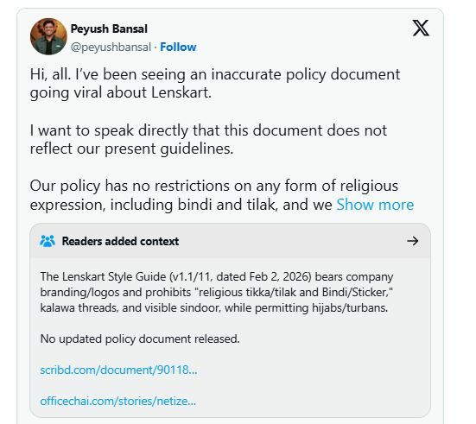The height and width of the screenshot is (424, 476).
Task: Click the community notes people icon
Action: pos(48,241)
